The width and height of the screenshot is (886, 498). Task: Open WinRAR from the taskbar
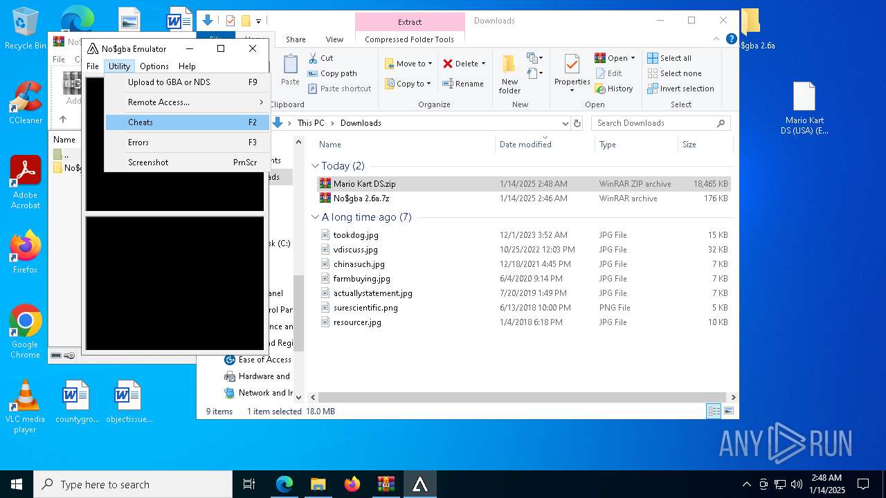click(x=386, y=484)
